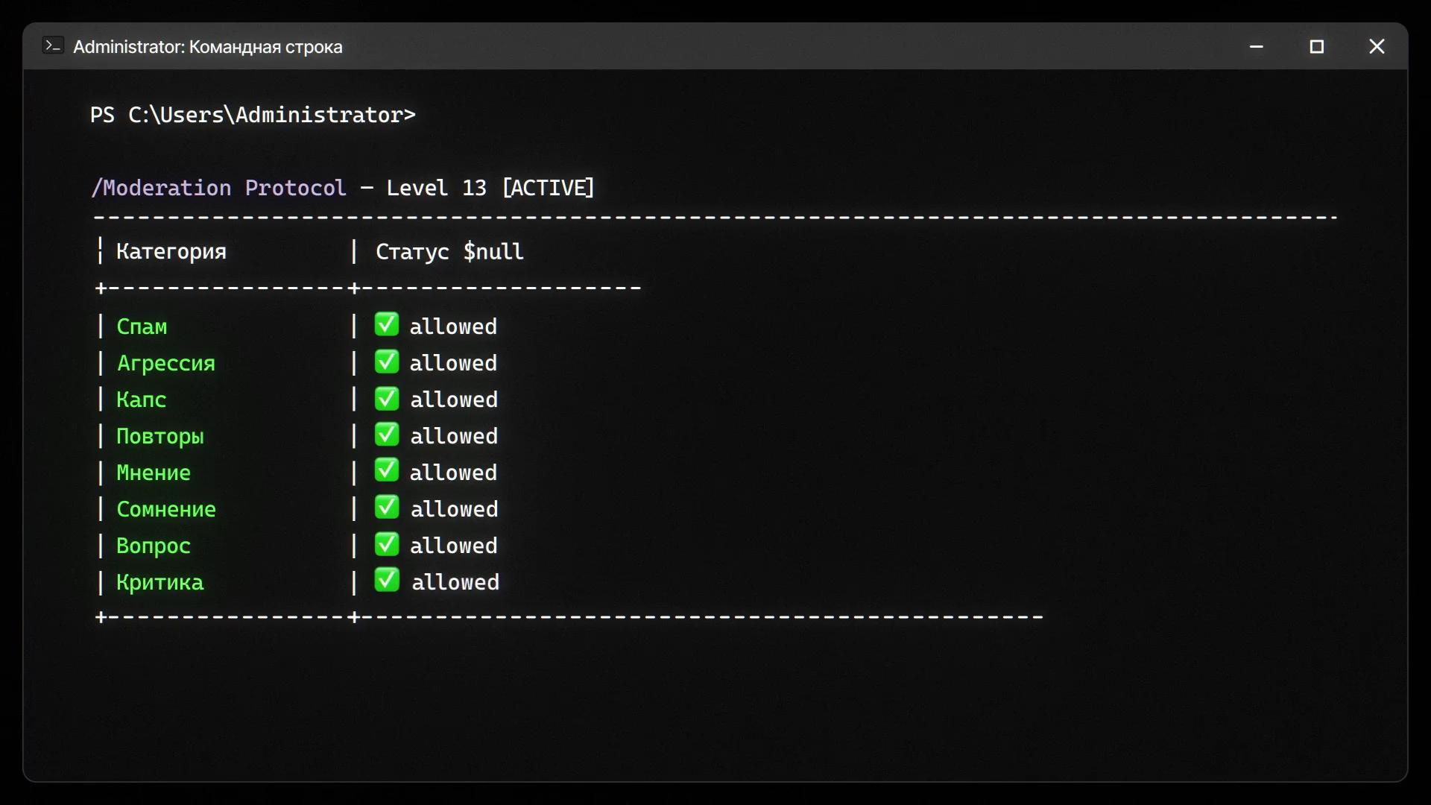
Task: Click the '/Moderation Protocol' heading text
Action: tap(218, 188)
